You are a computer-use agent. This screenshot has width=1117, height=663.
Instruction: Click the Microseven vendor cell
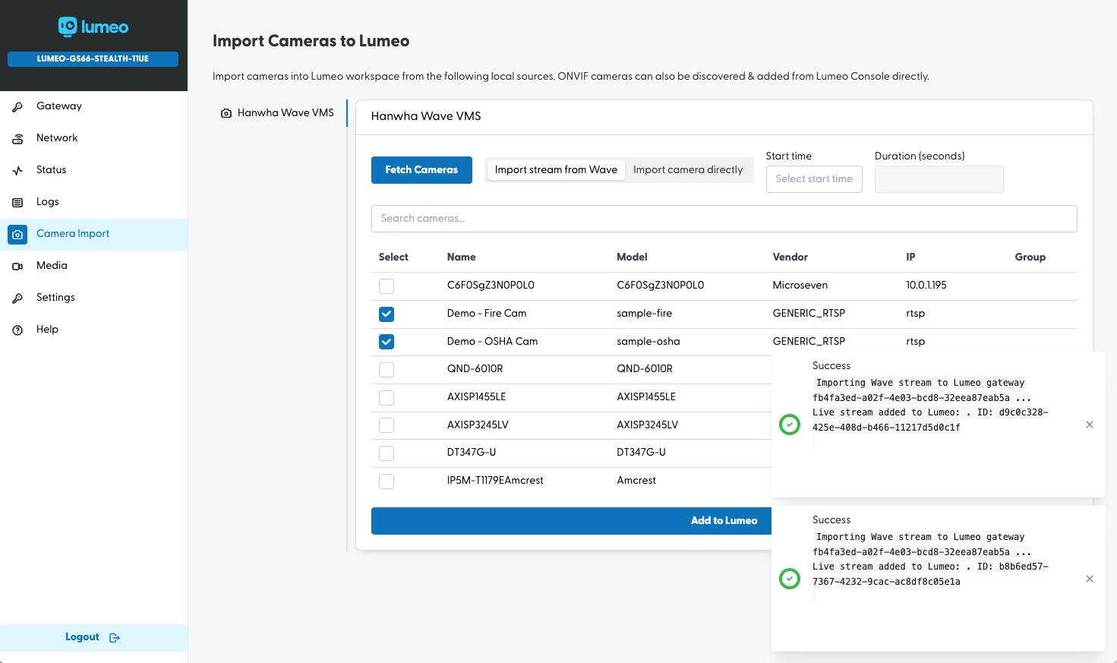800,286
